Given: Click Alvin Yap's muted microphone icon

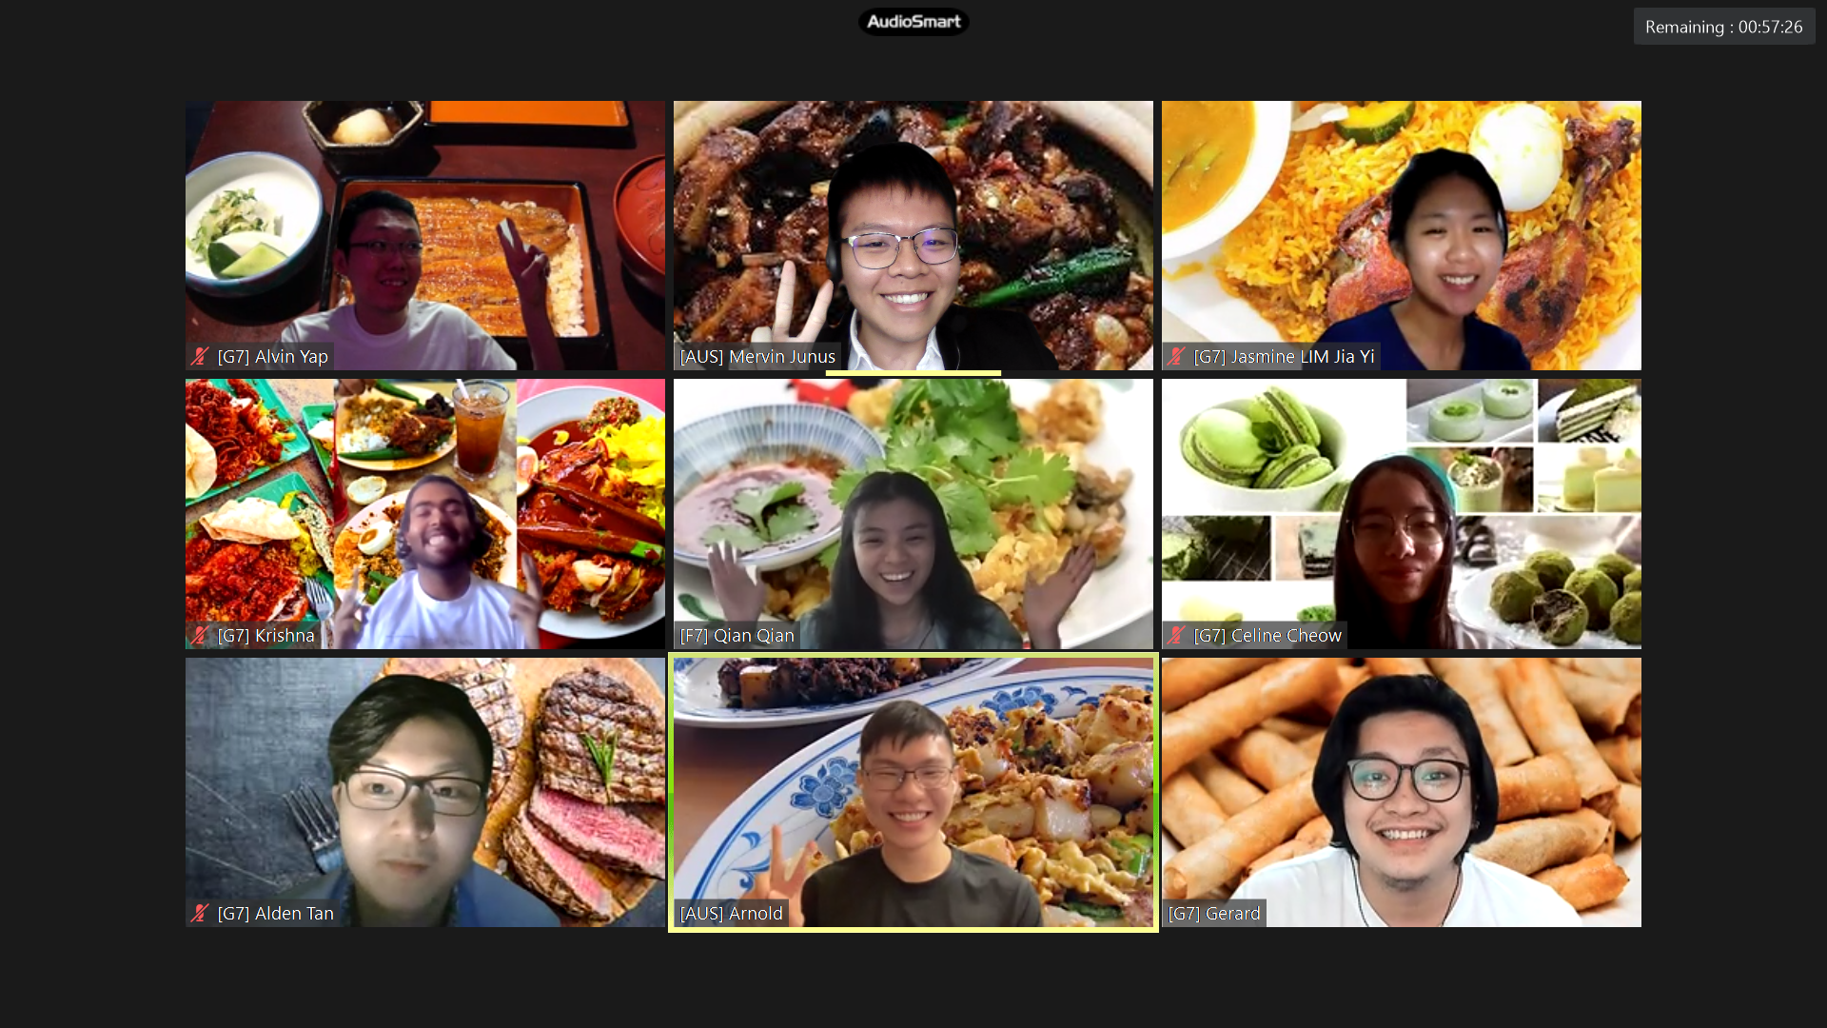Looking at the screenshot, I should click(x=200, y=357).
